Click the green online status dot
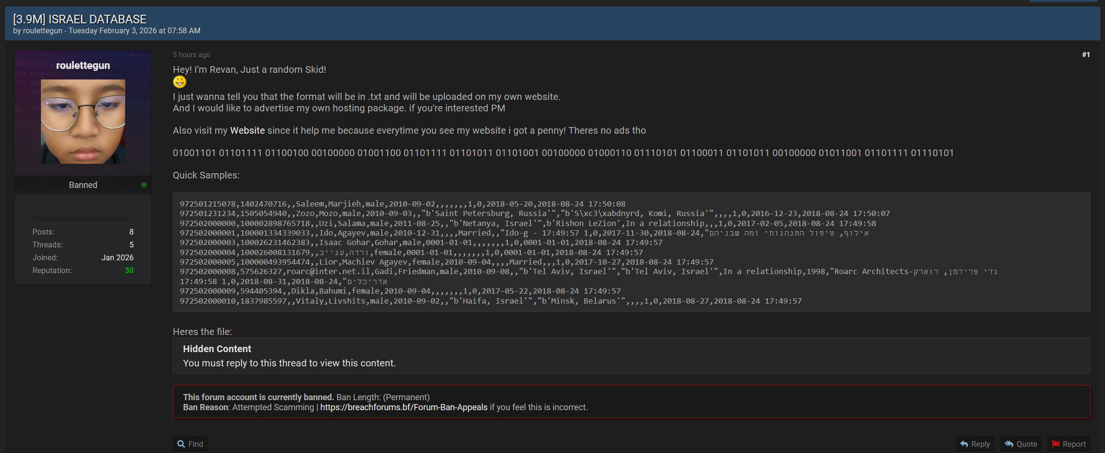 pos(144,185)
